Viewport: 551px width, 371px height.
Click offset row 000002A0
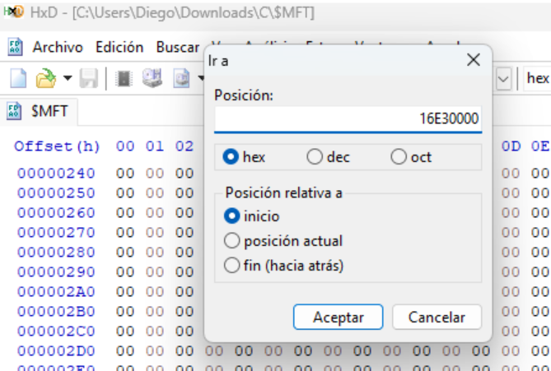[56, 292]
